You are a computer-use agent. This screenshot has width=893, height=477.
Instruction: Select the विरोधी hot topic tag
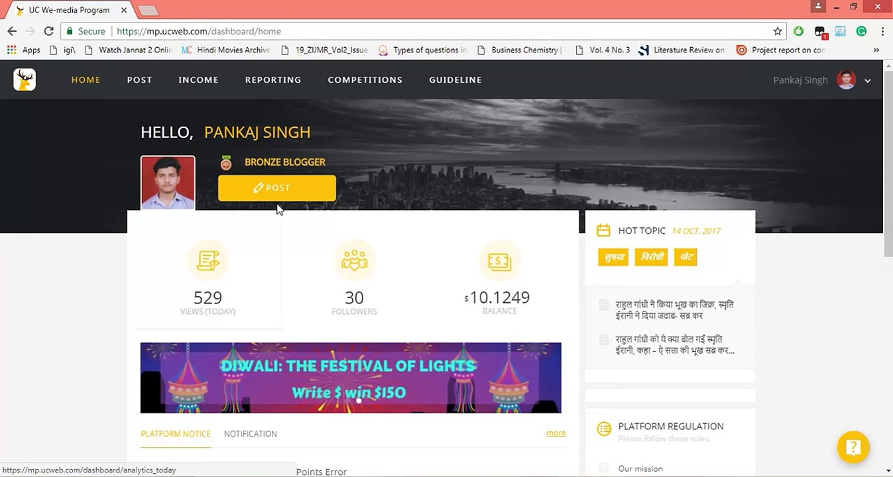[651, 257]
